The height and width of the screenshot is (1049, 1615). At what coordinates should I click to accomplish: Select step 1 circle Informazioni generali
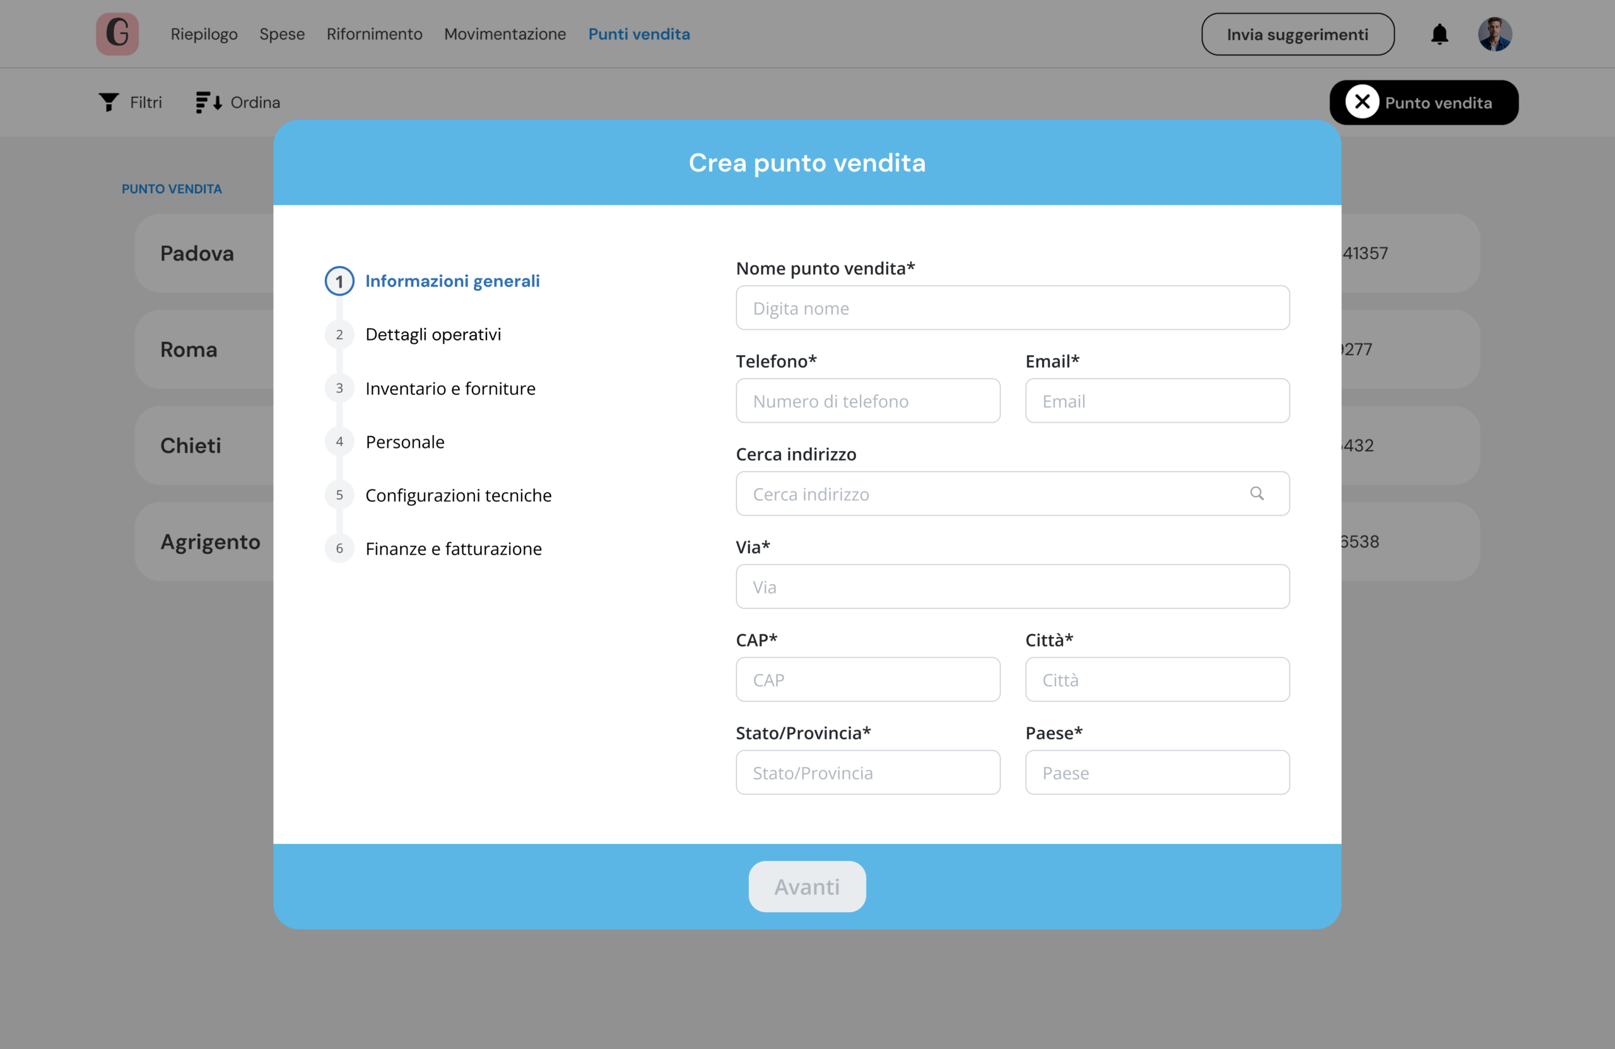[339, 281]
